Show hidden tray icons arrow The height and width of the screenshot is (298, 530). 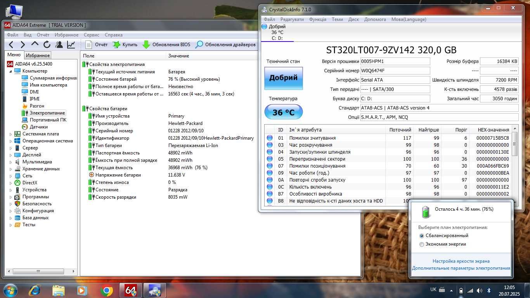(451, 291)
